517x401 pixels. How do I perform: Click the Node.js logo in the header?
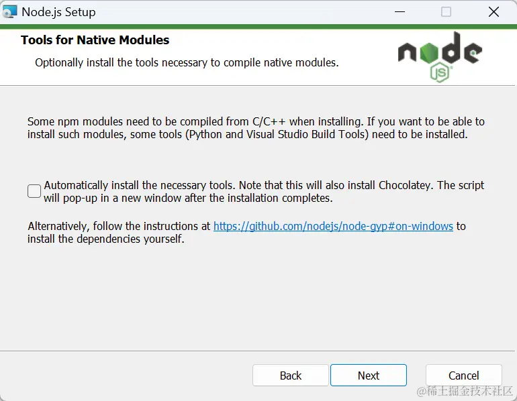440,56
